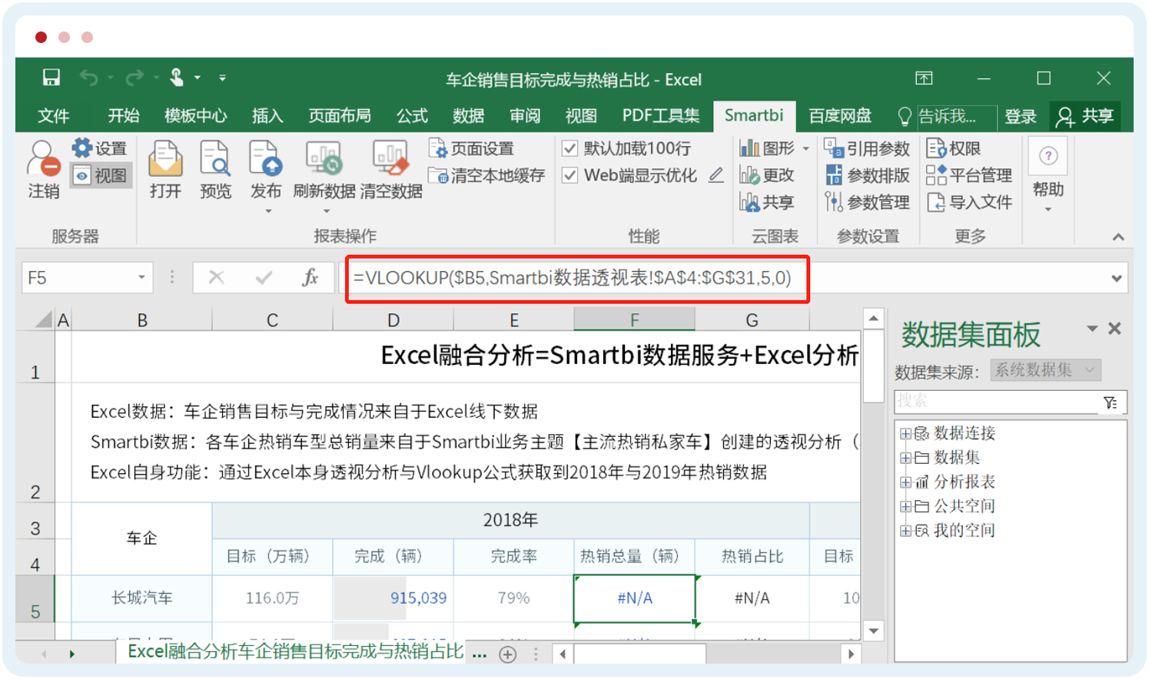The image size is (1149, 679).
Task: Click the 预览 preview icon
Action: pyautogui.click(x=215, y=159)
